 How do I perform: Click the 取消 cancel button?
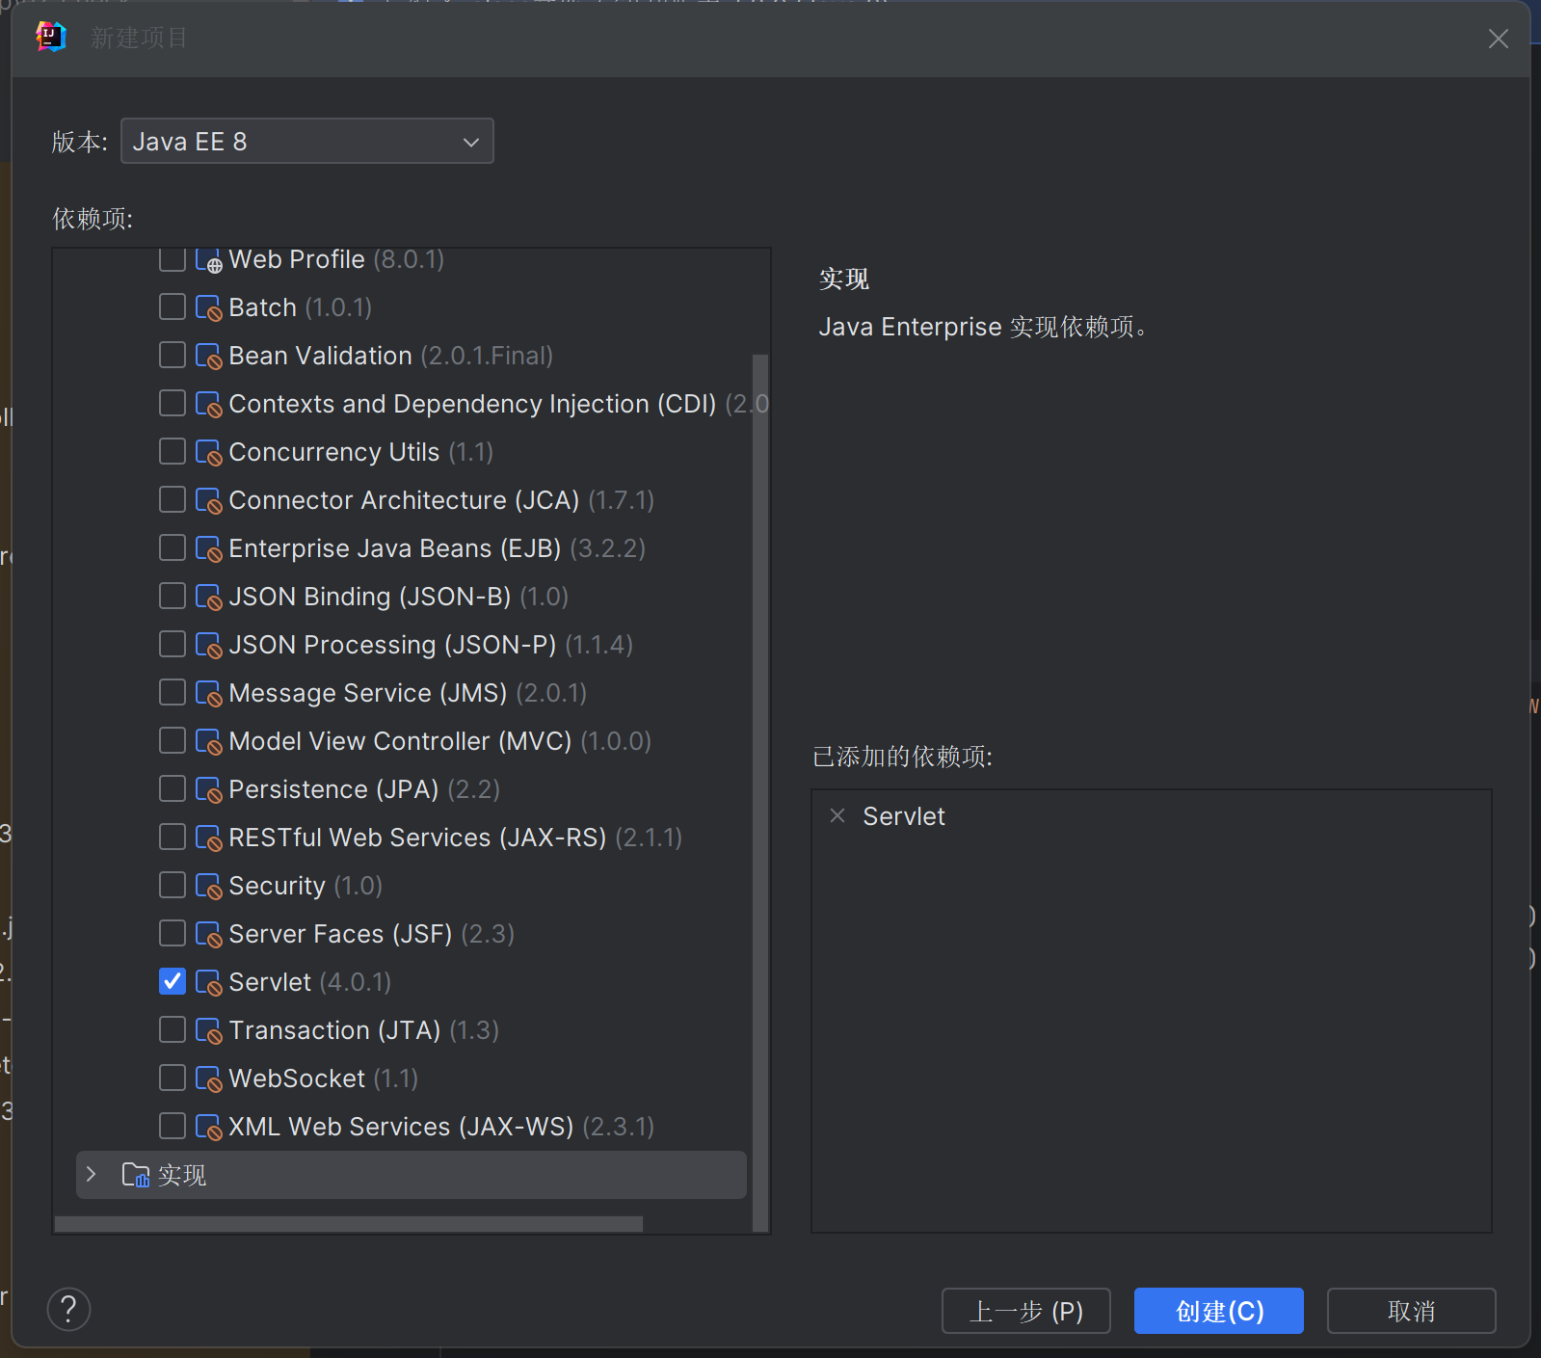pyautogui.click(x=1411, y=1311)
